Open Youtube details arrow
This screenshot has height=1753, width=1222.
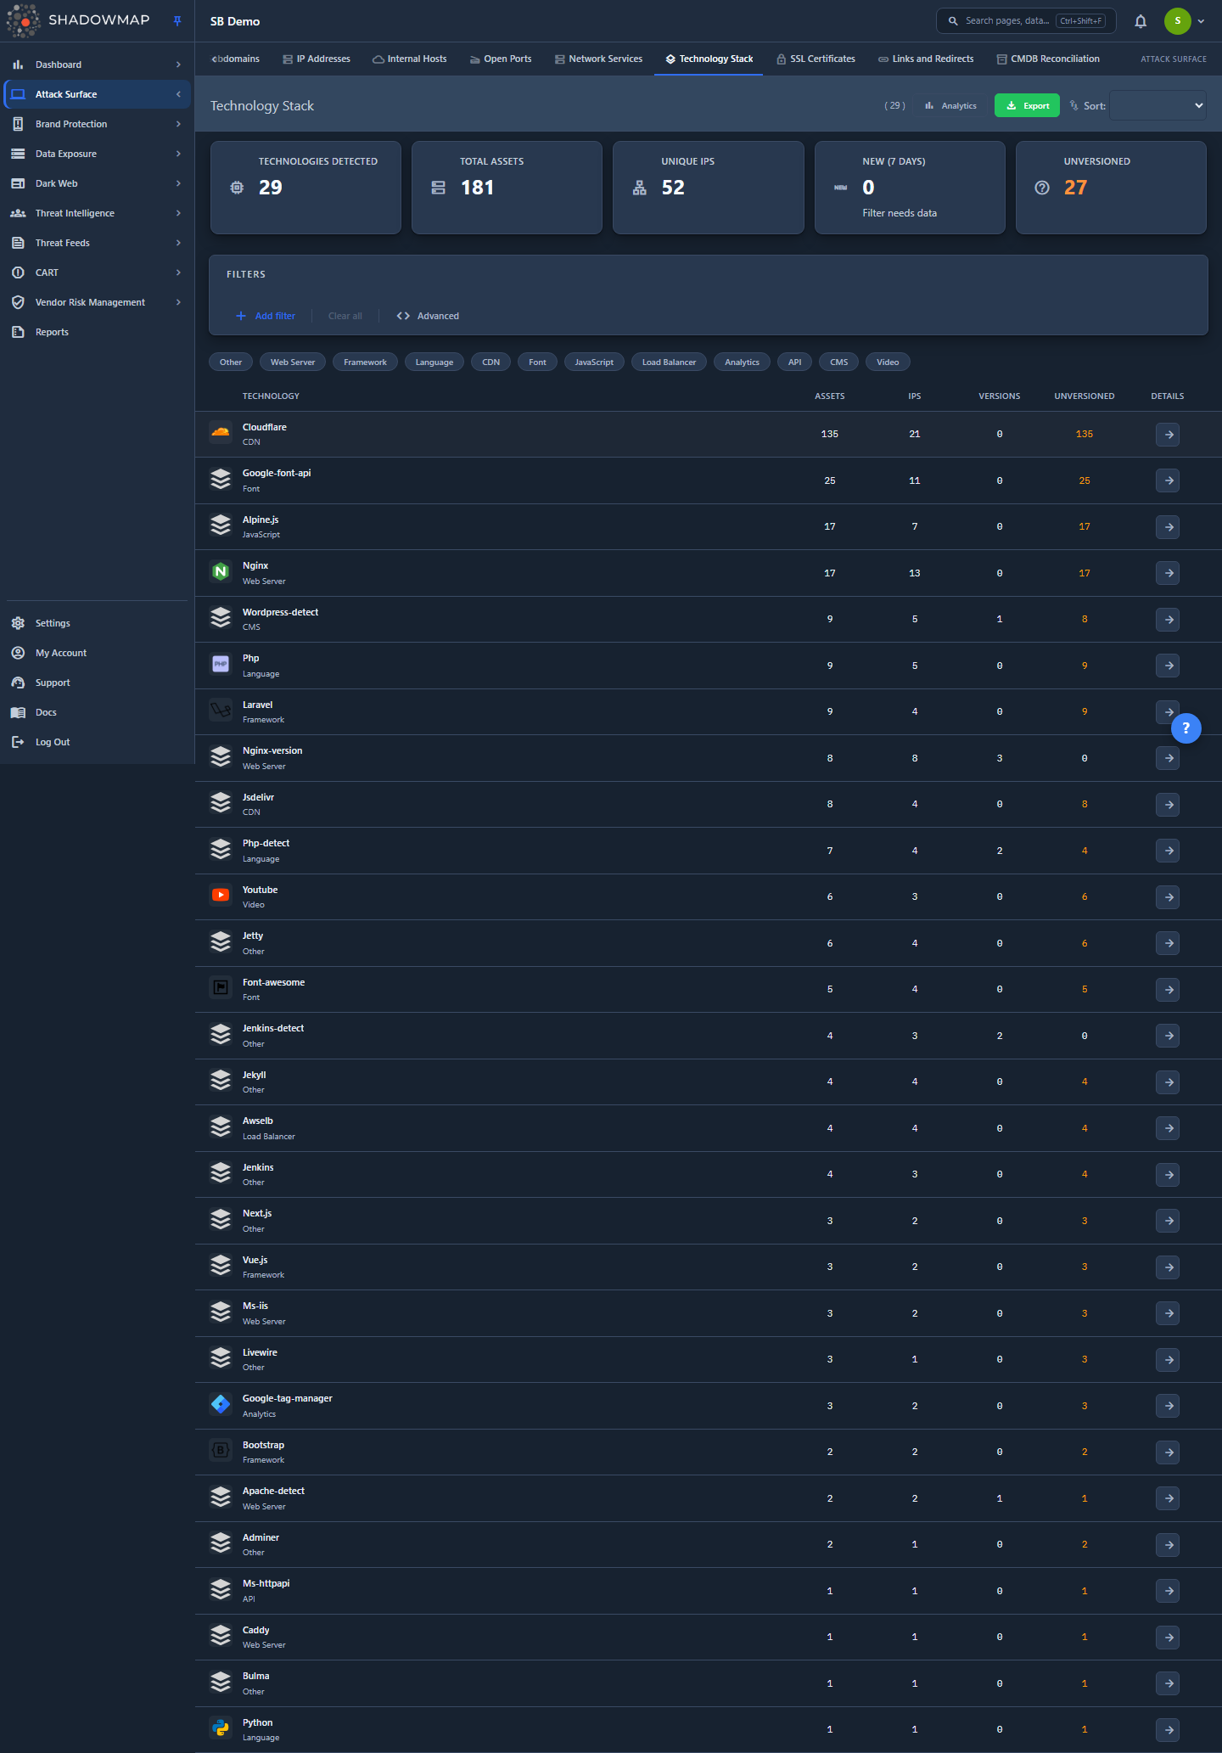tap(1168, 897)
